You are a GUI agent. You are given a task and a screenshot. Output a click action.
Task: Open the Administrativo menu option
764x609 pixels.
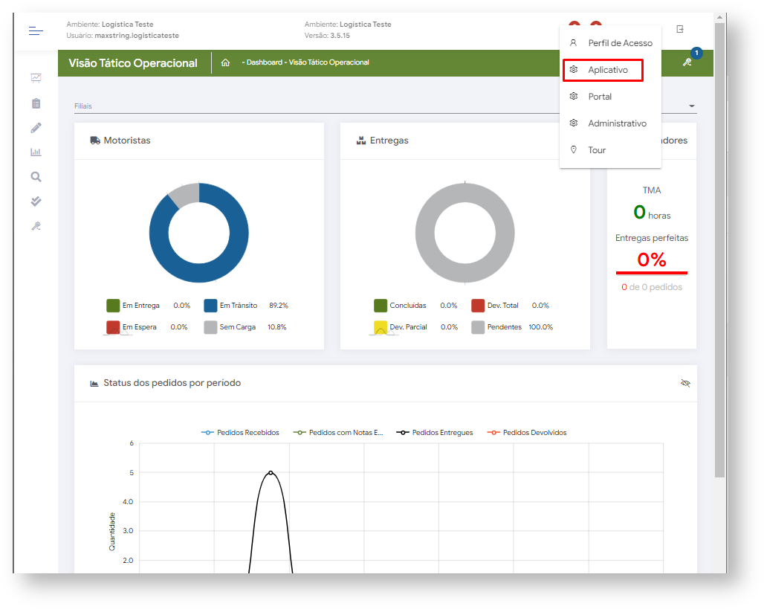(x=617, y=123)
